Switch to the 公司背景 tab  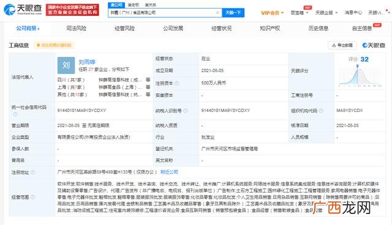pyautogui.click(x=28, y=29)
